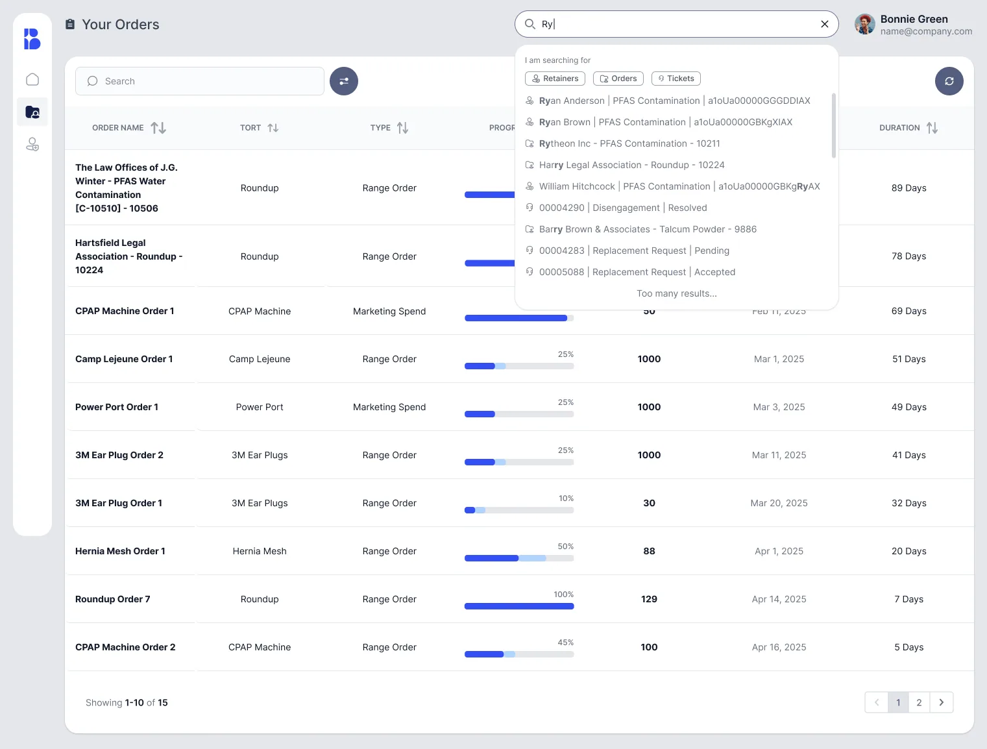Refresh the orders table
Viewport: 987px width, 749px height.
(949, 81)
